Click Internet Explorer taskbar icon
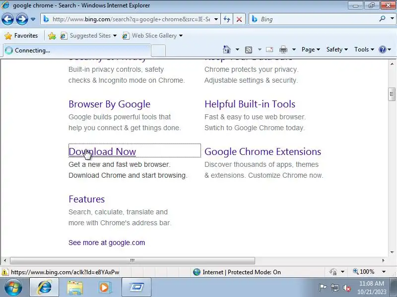The height and width of the screenshot is (297, 397). 44,287
